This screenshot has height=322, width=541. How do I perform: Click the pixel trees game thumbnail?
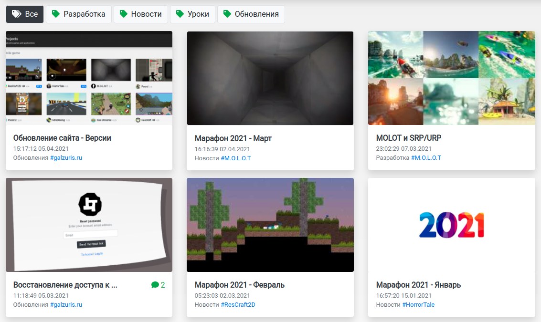[x=270, y=225]
